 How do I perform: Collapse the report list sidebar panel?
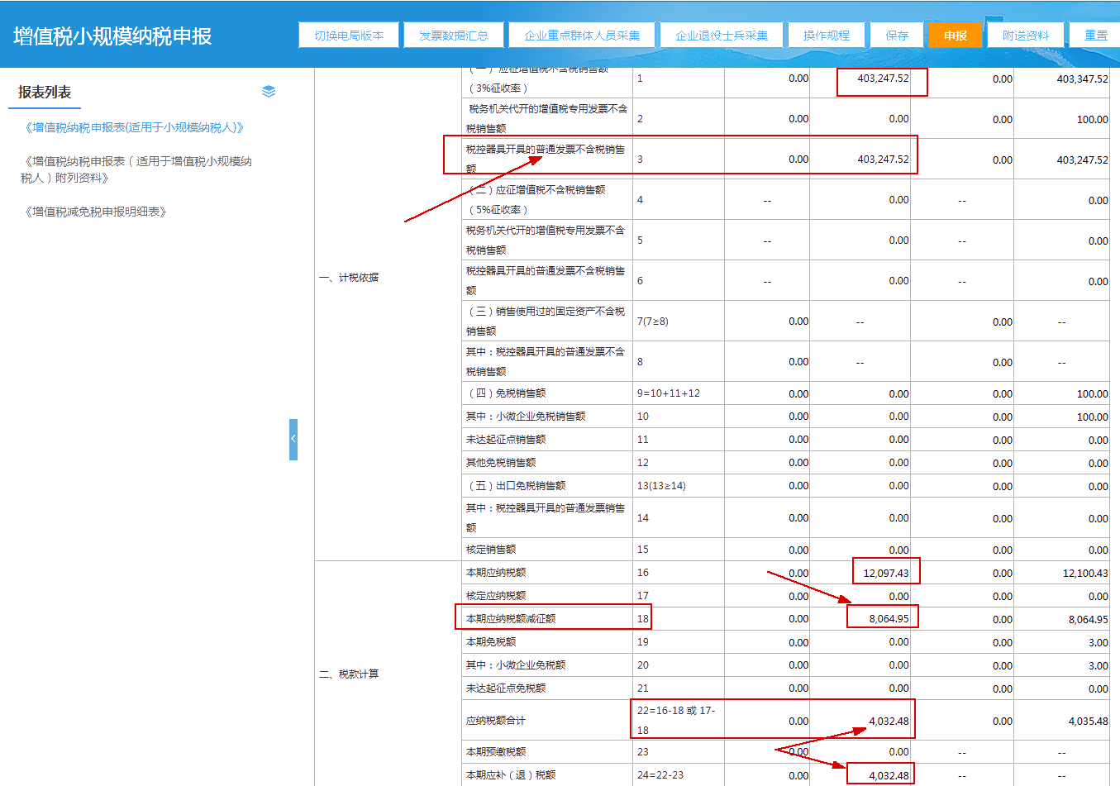click(x=293, y=439)
